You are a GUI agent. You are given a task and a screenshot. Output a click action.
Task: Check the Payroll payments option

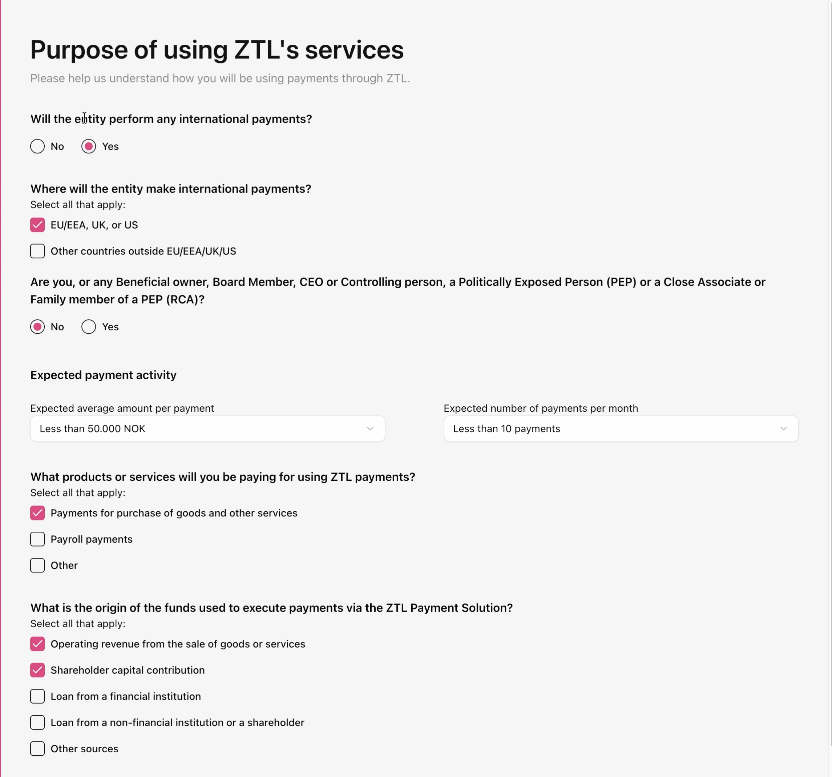[37, 539]
